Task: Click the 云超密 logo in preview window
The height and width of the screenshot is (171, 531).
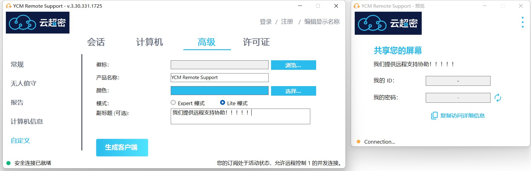Action: click(388, 23)
